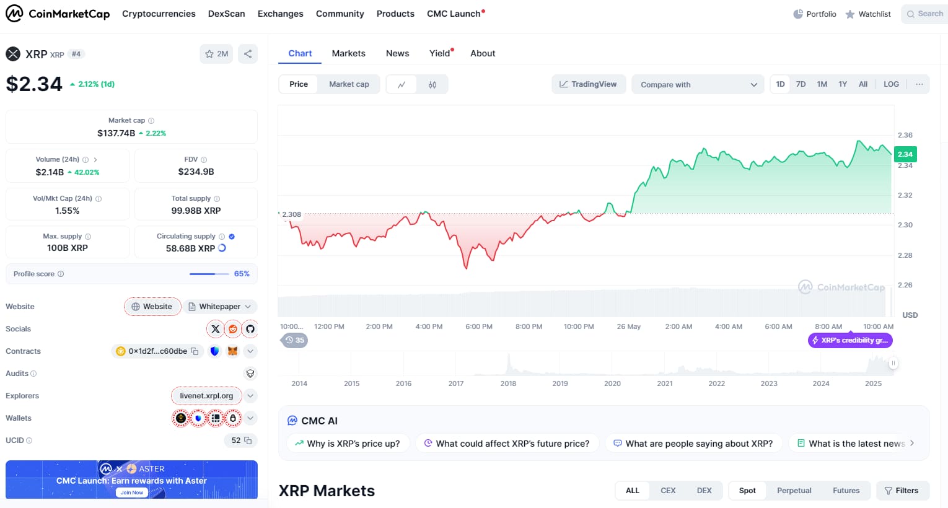Enable LOG scale on chart
Viewport: 948px width, 508px height.
[x=891, y=84]
